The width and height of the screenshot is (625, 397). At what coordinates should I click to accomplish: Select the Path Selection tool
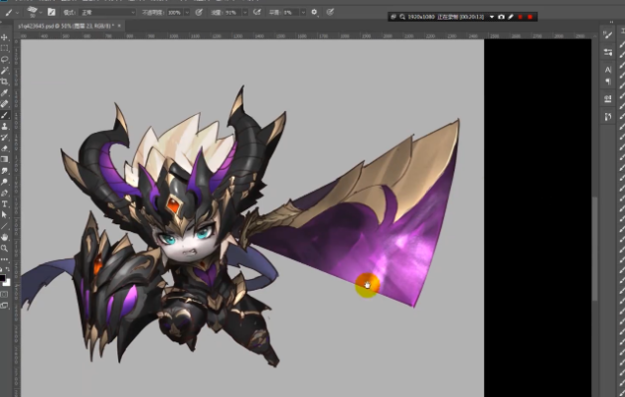[x=4, y=215]
